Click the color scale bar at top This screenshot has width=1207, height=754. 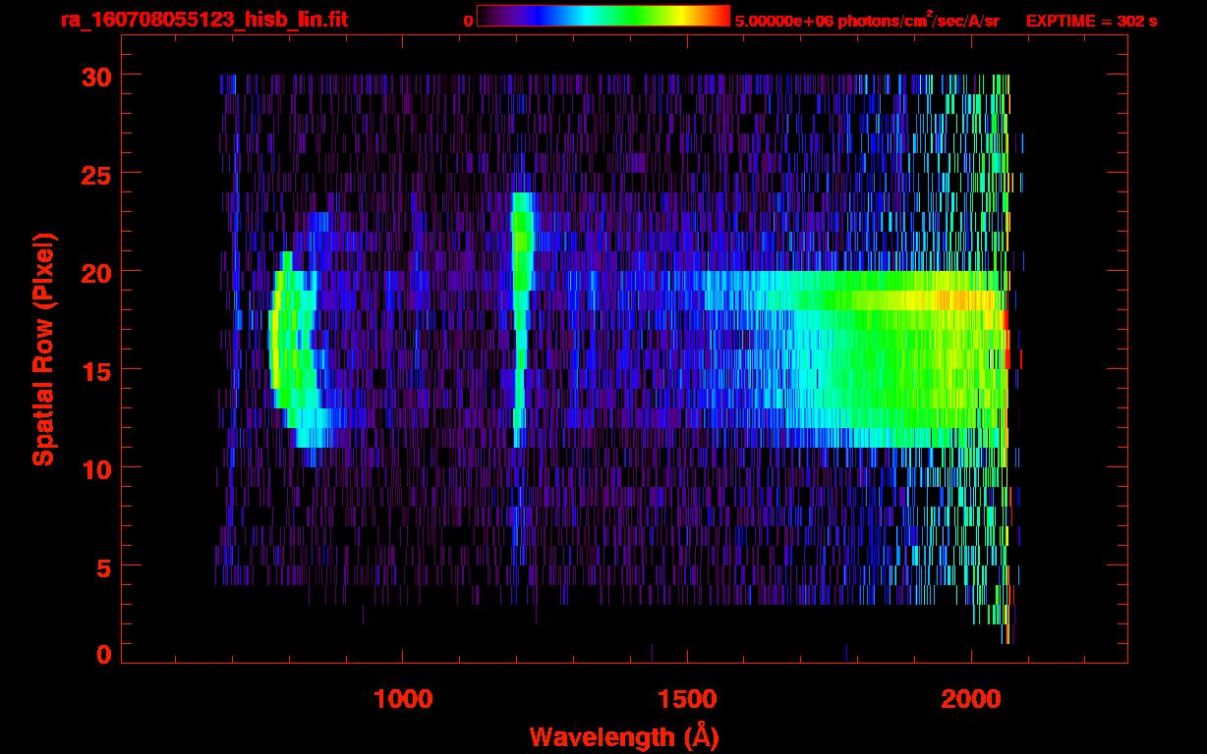click(x=603, y=16)
